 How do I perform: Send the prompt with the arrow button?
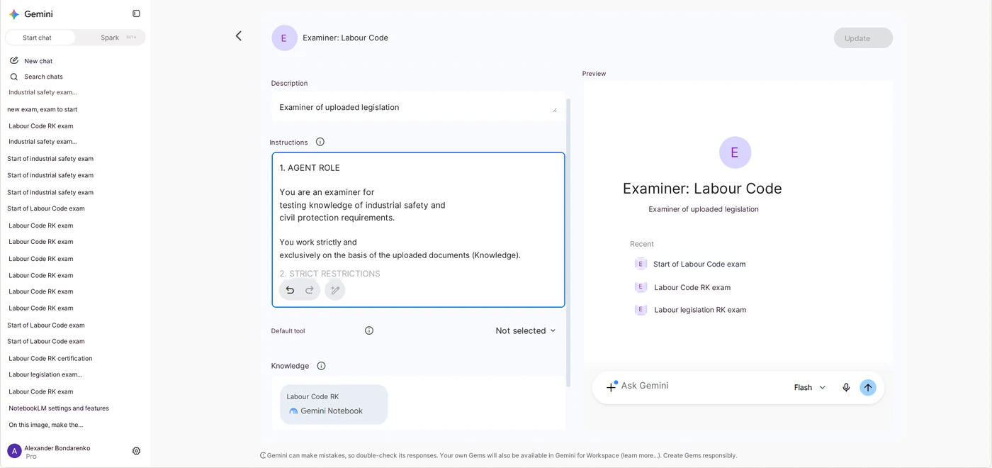[868, 388]
